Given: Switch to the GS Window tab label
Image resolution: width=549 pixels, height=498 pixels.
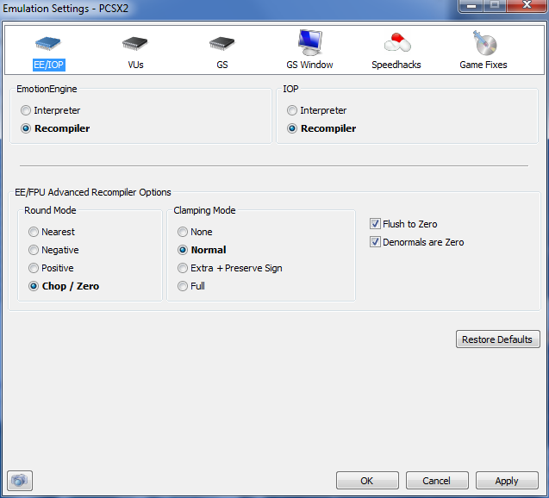Looking at the screenshot, I should click(x=309, y=65).
